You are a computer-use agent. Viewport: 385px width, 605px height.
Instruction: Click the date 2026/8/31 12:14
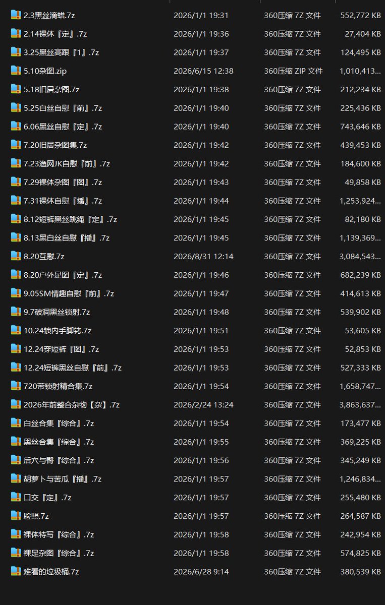click(x=203, y=257)
